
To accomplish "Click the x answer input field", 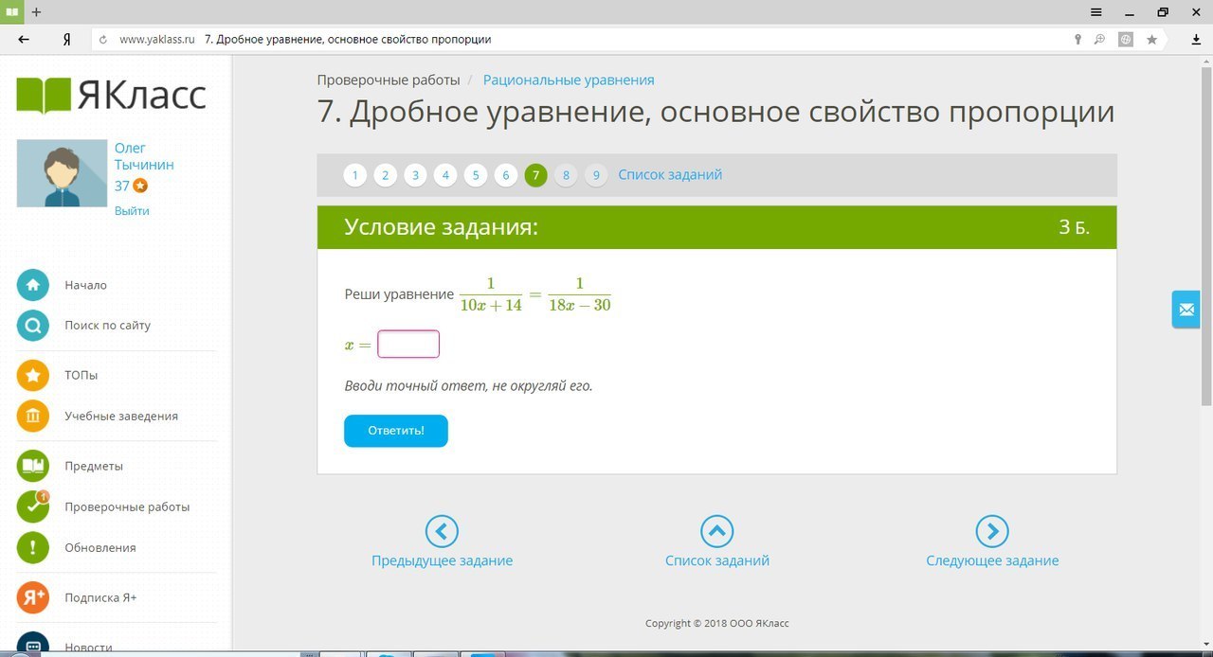I will [x=408, y=345].
